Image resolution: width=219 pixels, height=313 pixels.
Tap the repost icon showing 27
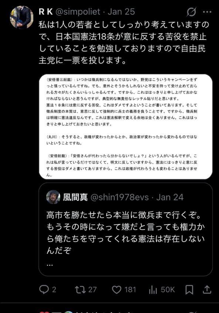(x=80, y=290)
